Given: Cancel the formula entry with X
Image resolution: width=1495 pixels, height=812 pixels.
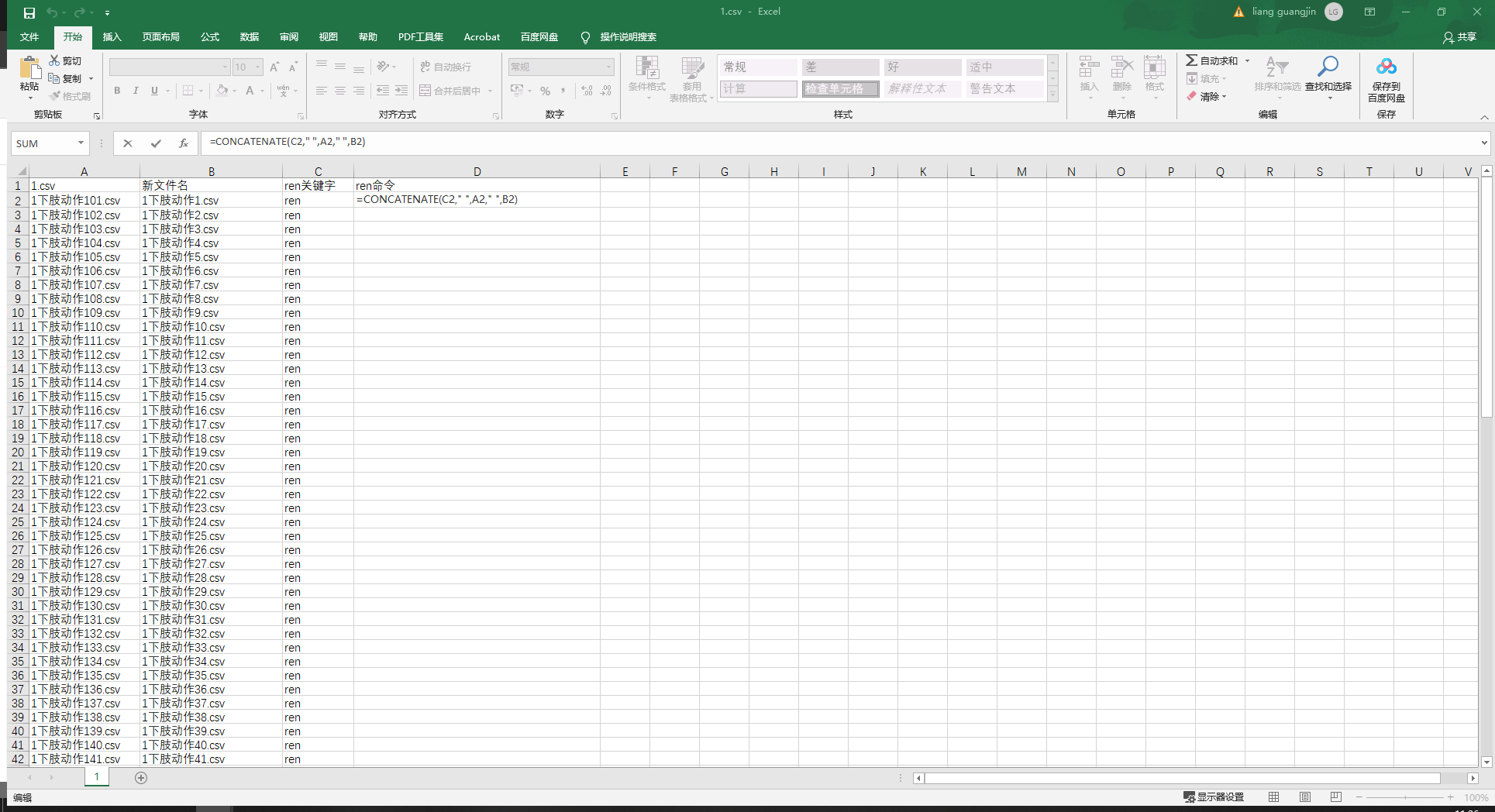Looking at the screenshot, I should click(x=128, y=143).
